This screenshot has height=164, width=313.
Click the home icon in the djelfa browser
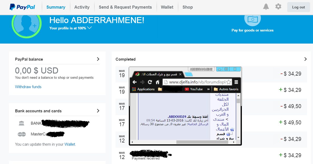(x=157, y=82)
